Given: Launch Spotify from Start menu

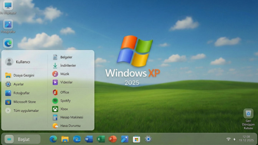Looking at the screenshot, I should (x=61, y=101).
